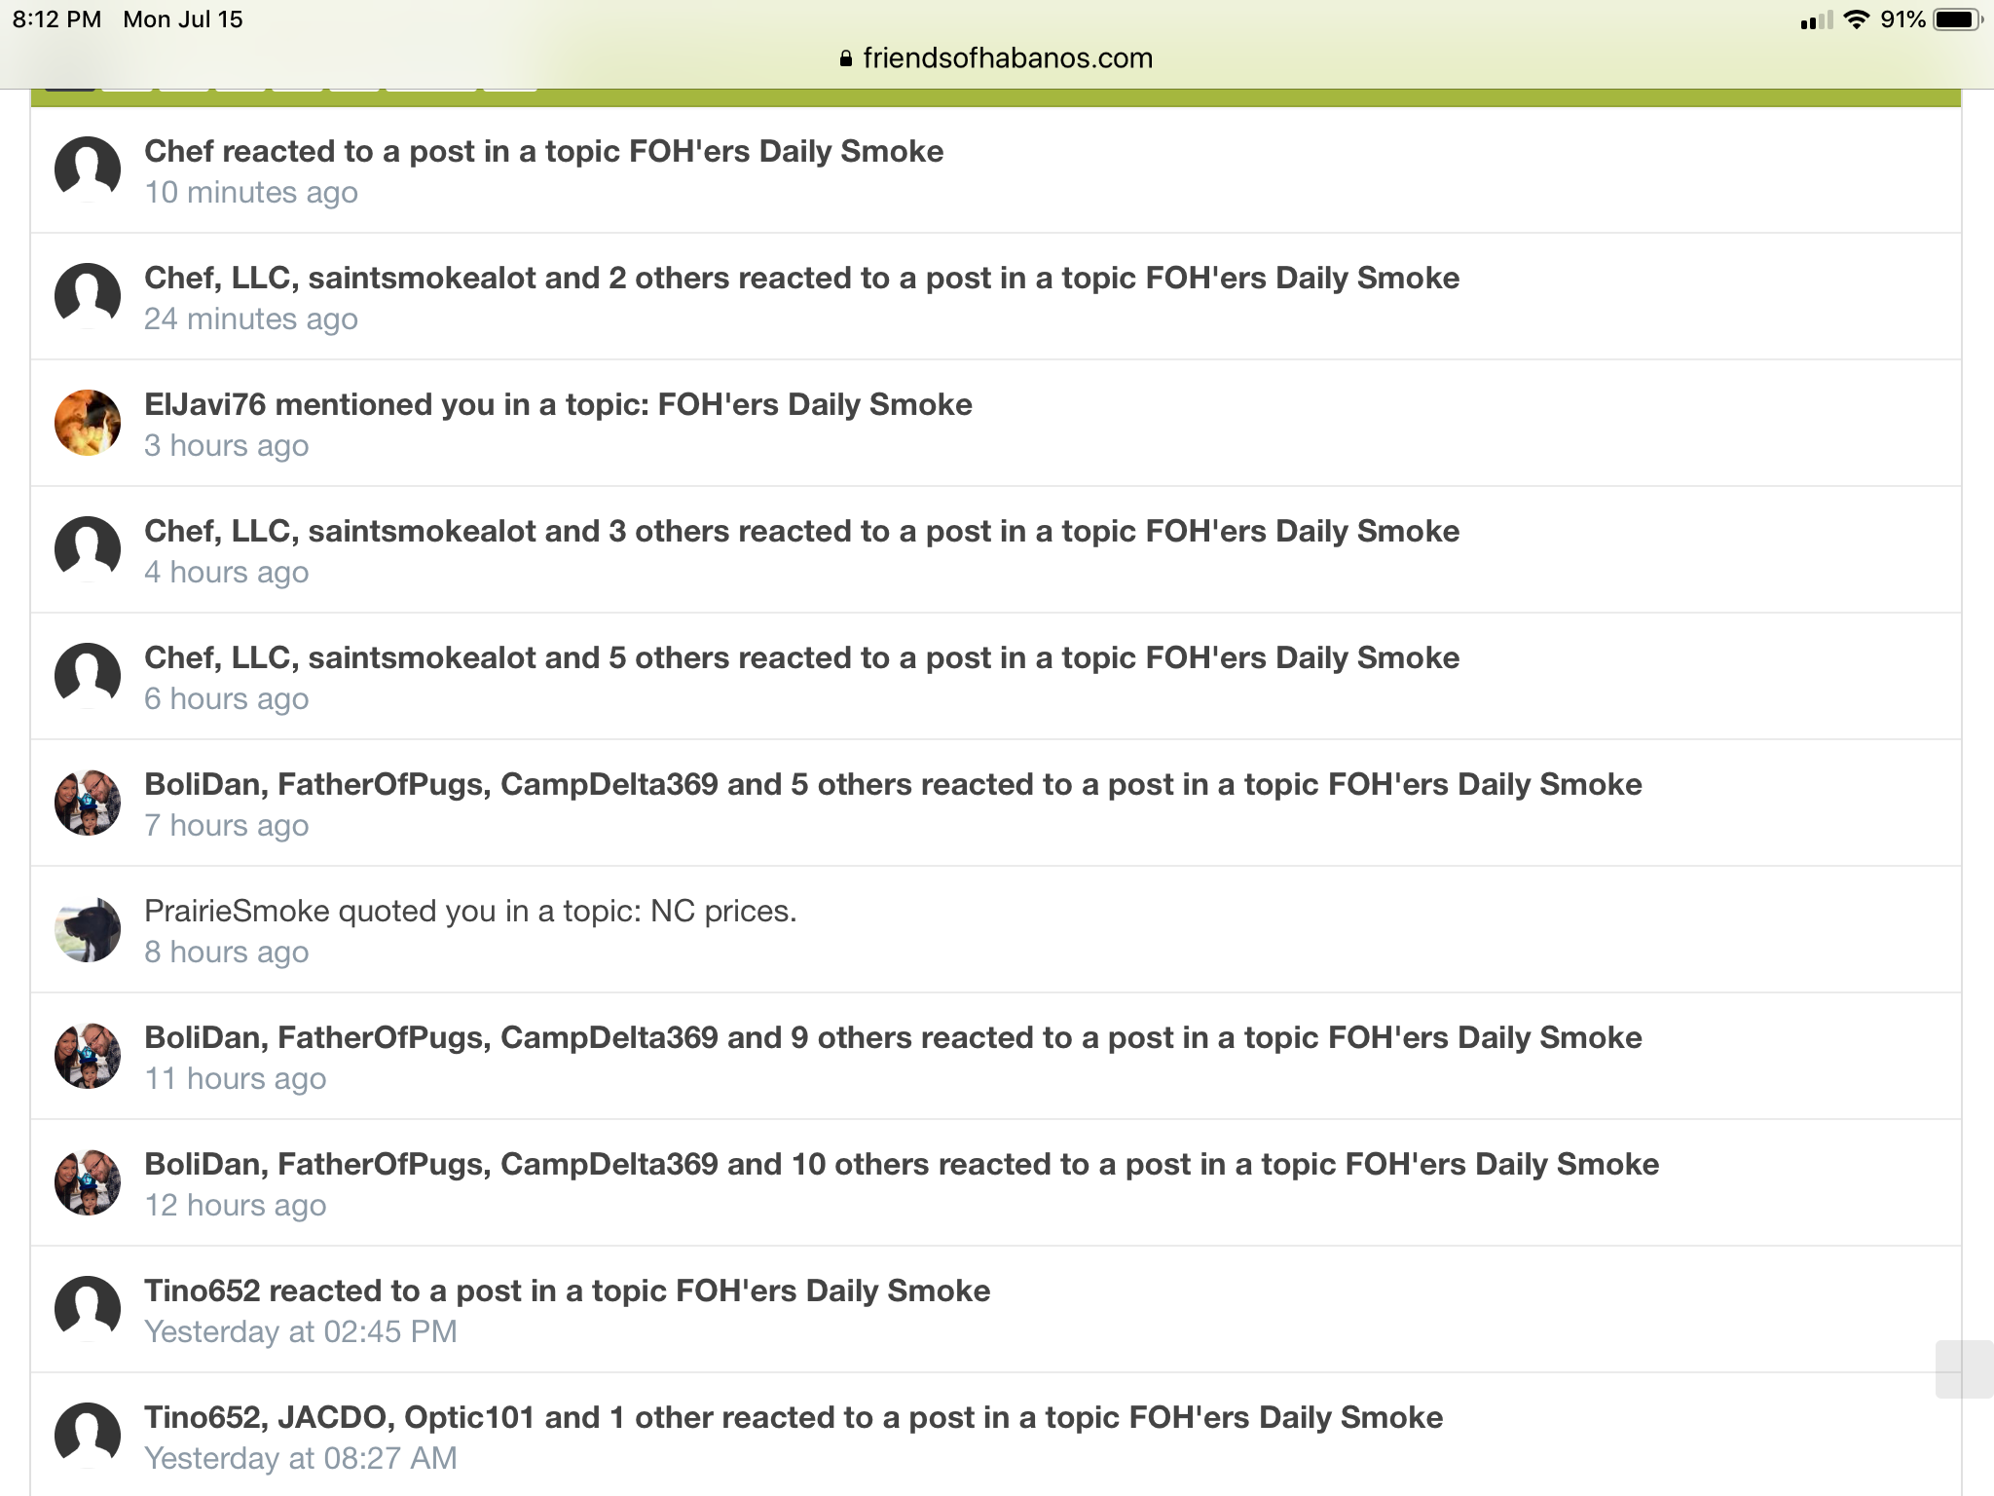The height and width of the screenshot is (1496, 1994).
Task: Tap the 8:12 PM clock in status bar
Action: 56,19
